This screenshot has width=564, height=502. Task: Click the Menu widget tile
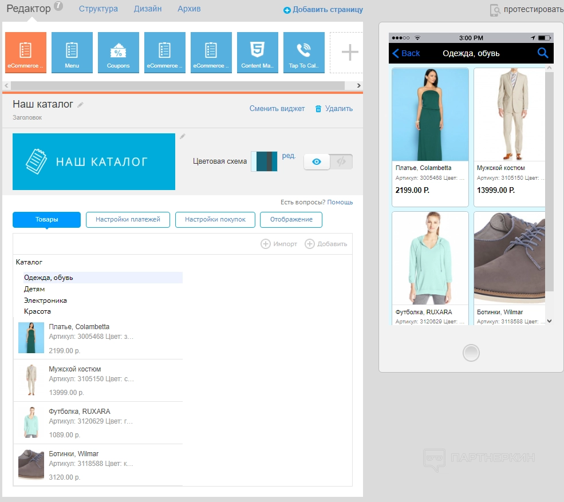pyautogui.click(x=72, y=53)
